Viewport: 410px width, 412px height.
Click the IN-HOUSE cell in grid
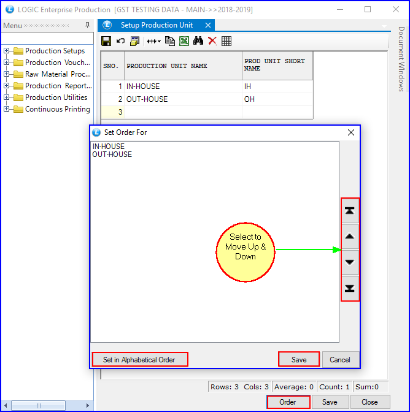[x=183, y=86]
